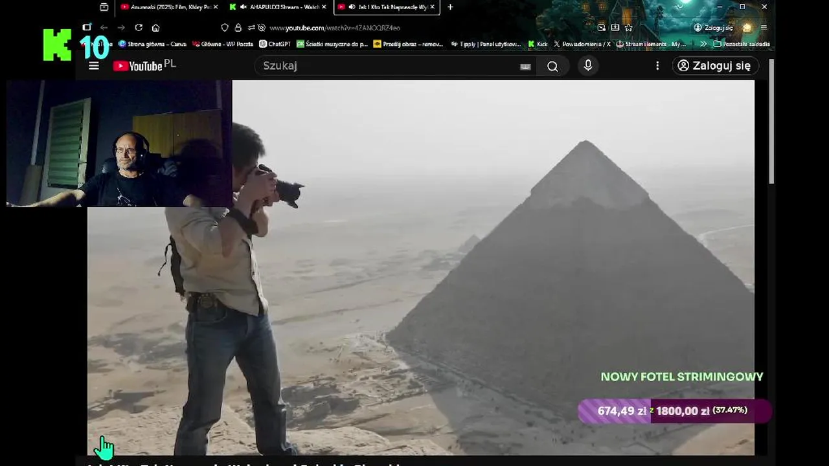Image resolution: width=829 pixels, height=466 pixels.
Task: Open the on-screen keyboard icon in search box
Action: coord(525,66)
